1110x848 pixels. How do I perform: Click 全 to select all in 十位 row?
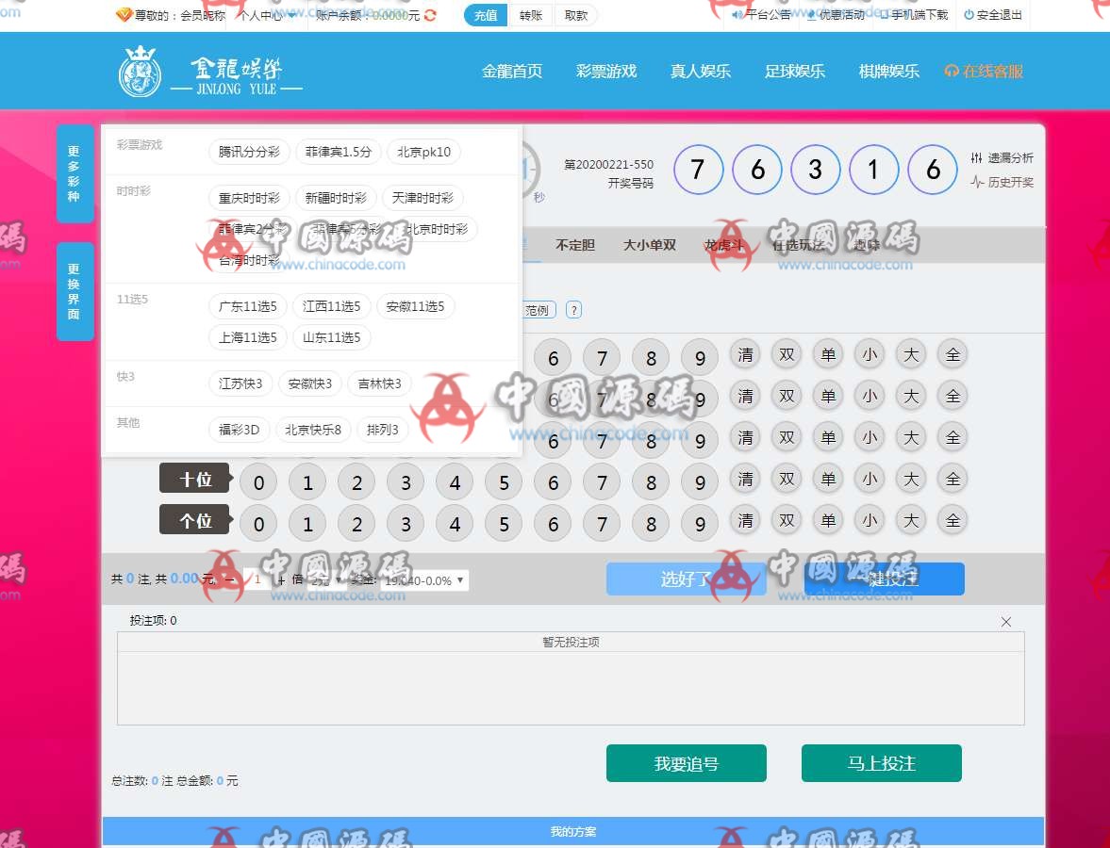click(953, 480)
